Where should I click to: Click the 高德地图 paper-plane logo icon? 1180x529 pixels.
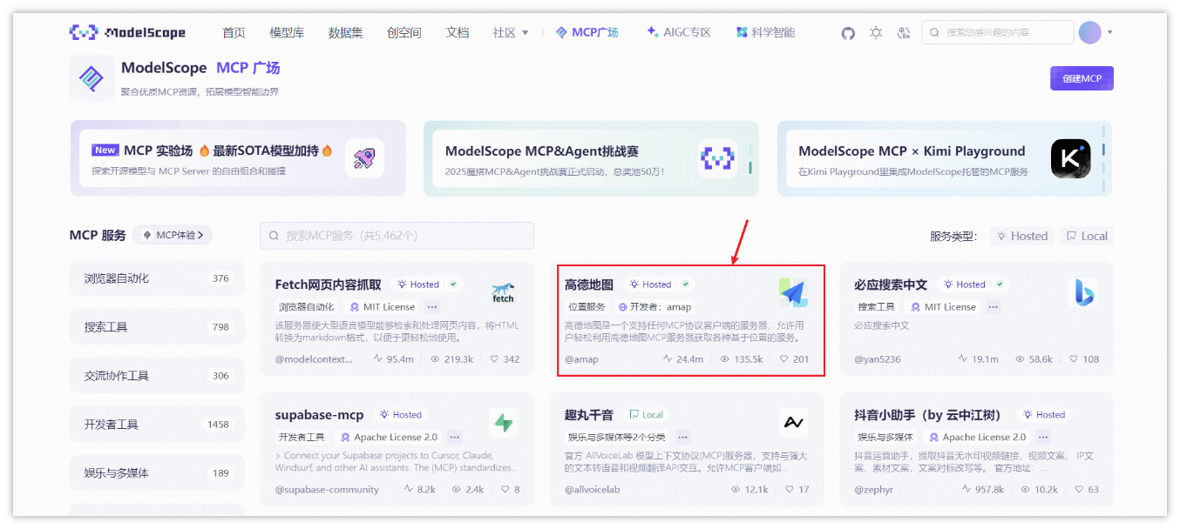793,293
